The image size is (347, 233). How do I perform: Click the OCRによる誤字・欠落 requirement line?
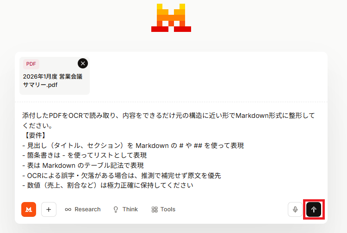tap(122, 176)
